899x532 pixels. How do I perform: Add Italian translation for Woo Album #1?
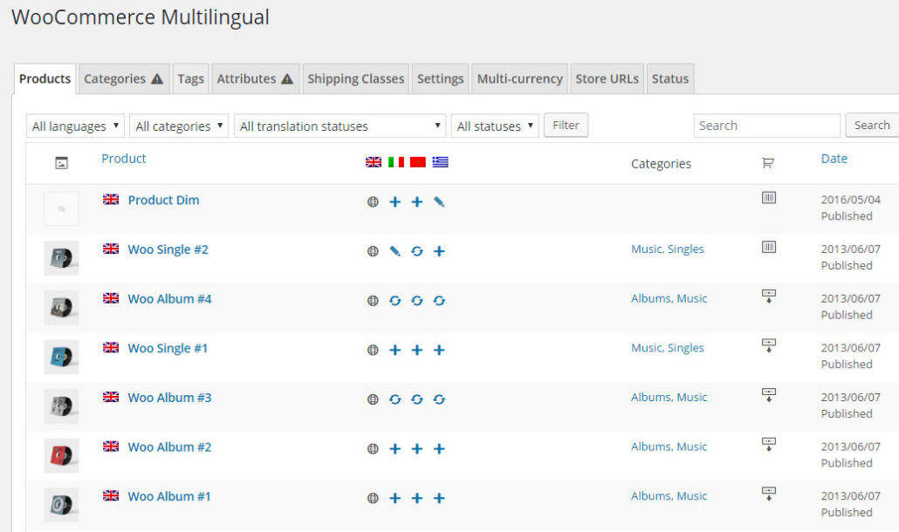pos(395,498)
